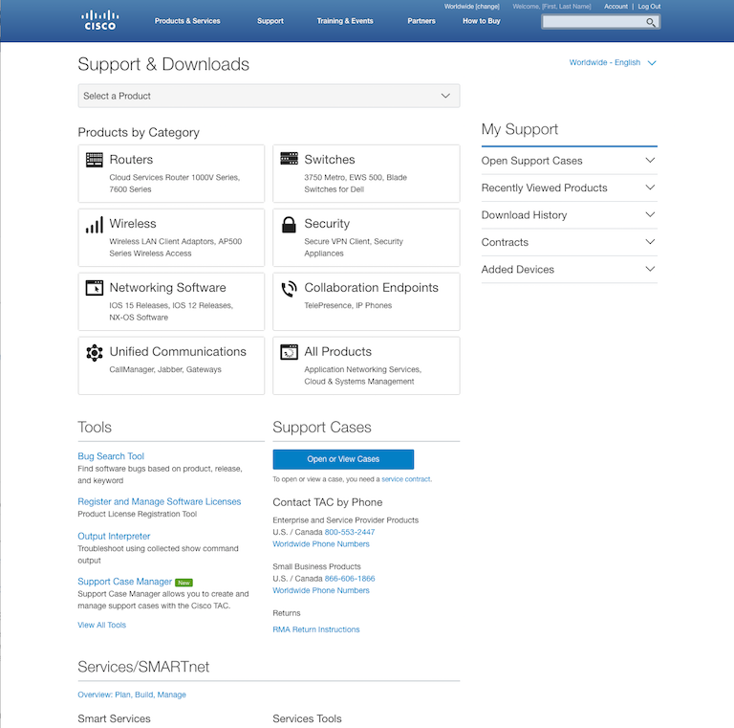
Task: Click the Cisco logo
Action: pyautogui.click(x=99, y=20)
